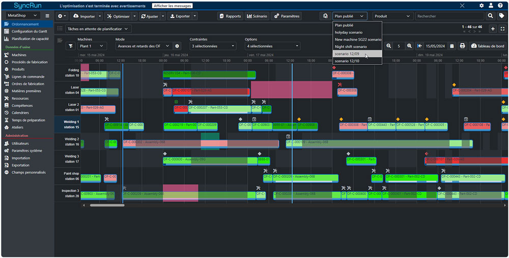Dismiss the optimisation warning banner with X
The width and height of the screenshot is (509, 258).
[x=462, y=6]
